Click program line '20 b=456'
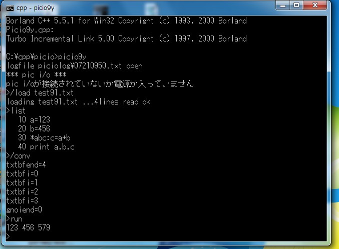This screenshot has height=249, width=339. click(34, 128)
